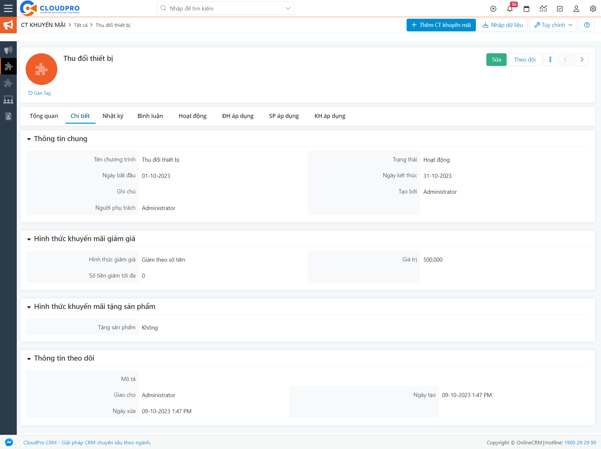
Task: Click the CloudPro CRM footer link
Action: click(87, 443)
